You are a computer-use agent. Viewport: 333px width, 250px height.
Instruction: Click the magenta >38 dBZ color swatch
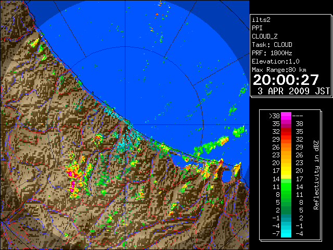(286, 116)
